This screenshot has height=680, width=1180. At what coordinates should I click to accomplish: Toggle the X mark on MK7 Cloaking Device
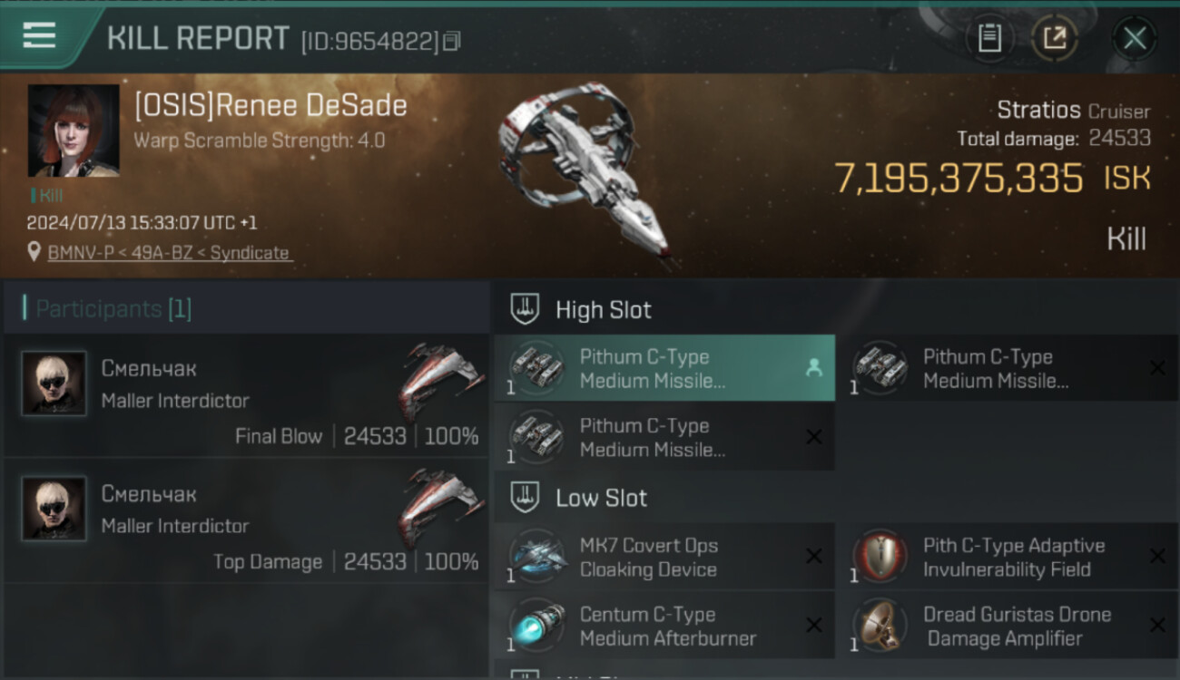(x=814, y=557)
